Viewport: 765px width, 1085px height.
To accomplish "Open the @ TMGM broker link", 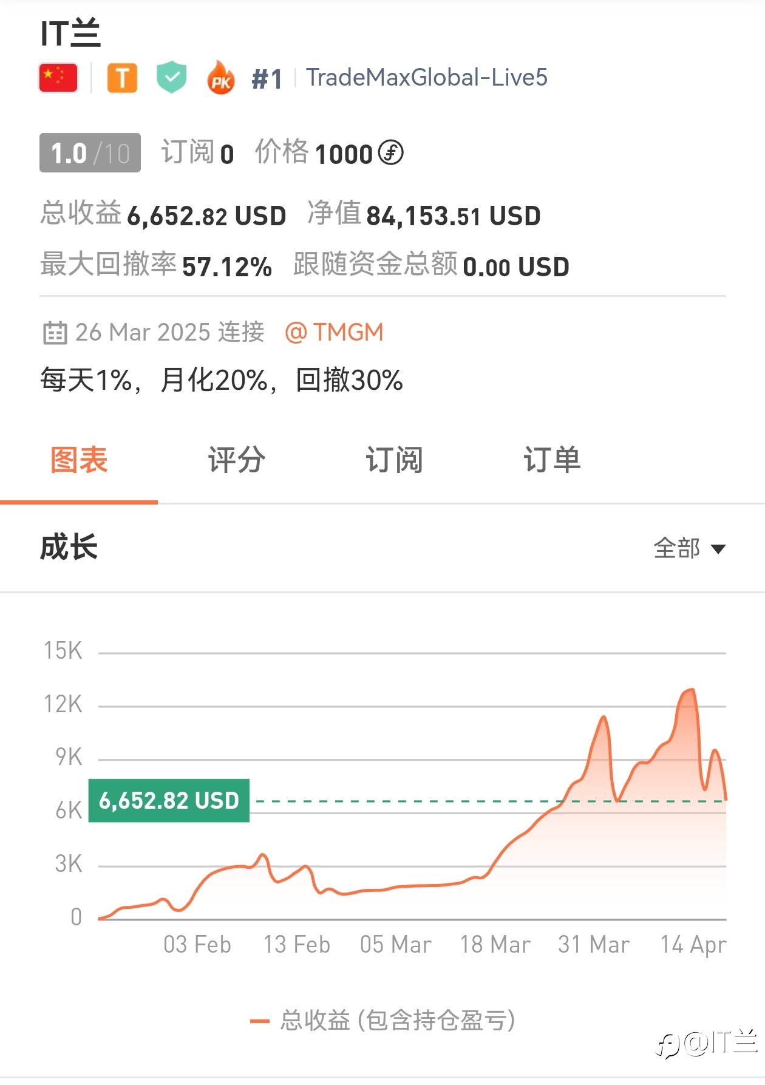I will pyautogui.click(x=334, y=332).
